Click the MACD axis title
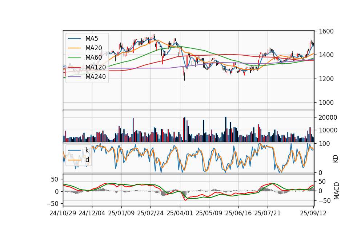The width and height of the screenshot is (349, 251). tap(336, 191)
